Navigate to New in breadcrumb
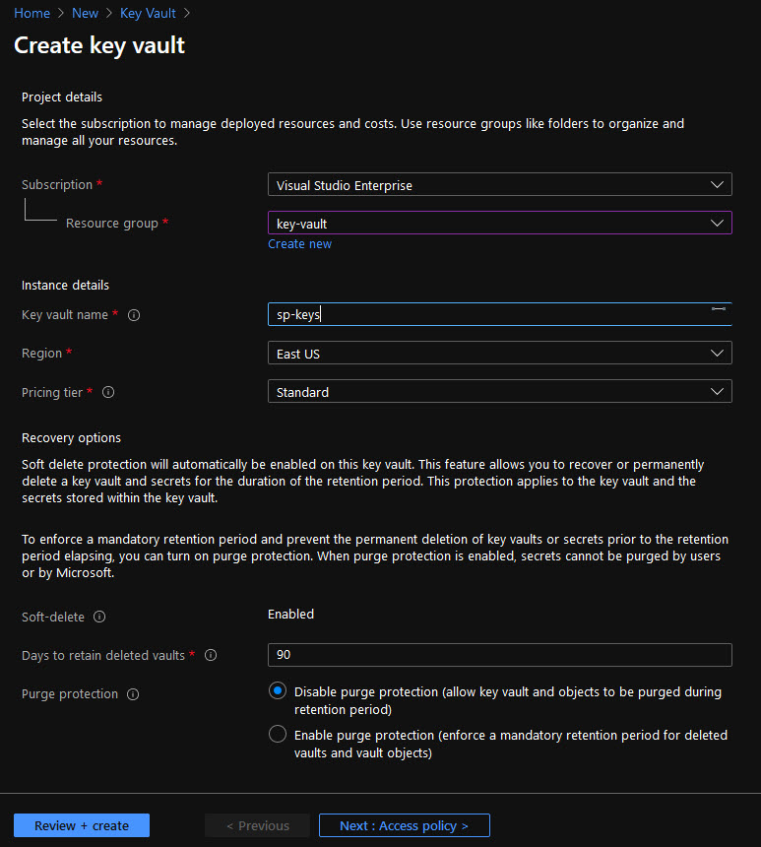The width and height of the screenshot is (761, 847). point(85,13)
